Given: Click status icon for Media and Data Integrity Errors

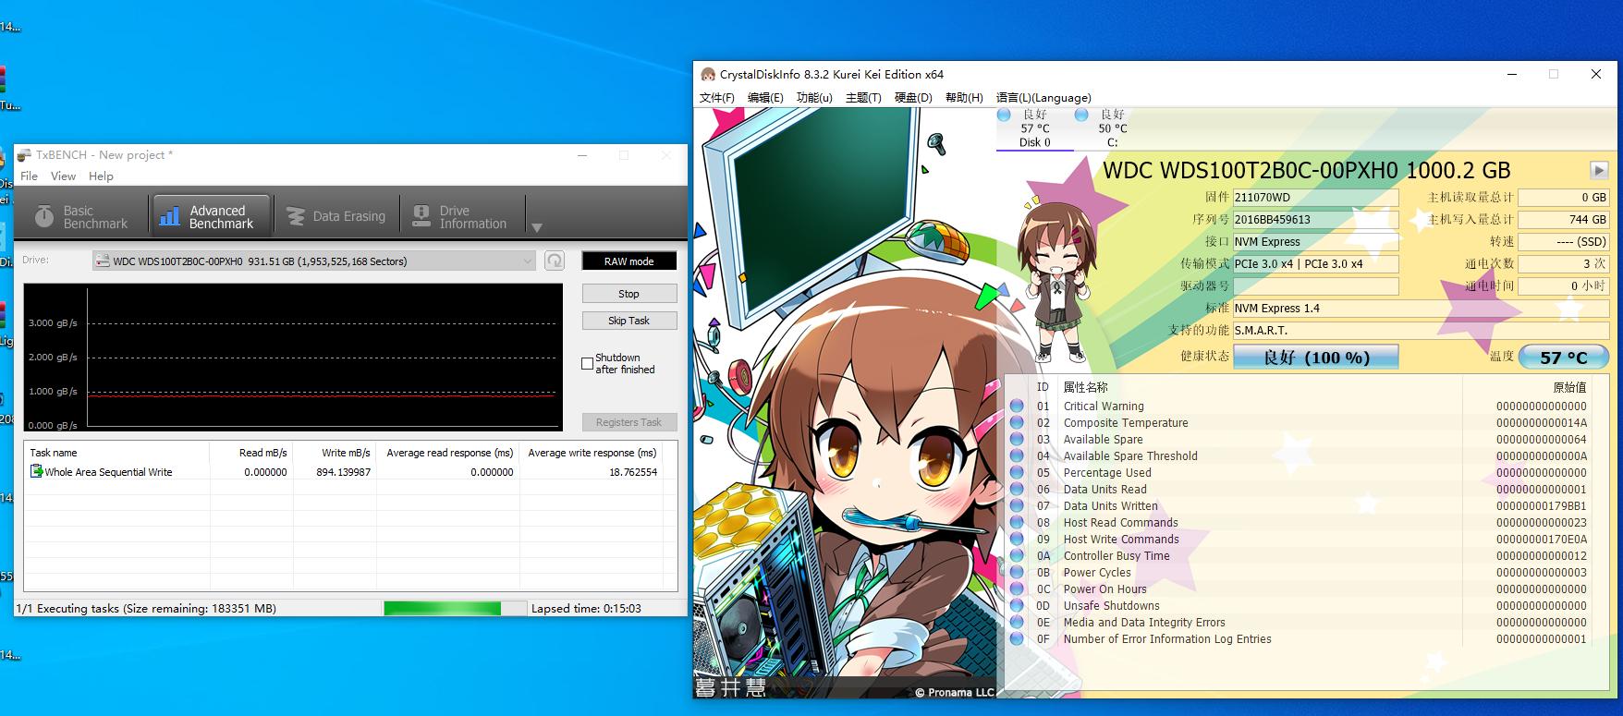Looking at the screenshot, I should 1017,623.
